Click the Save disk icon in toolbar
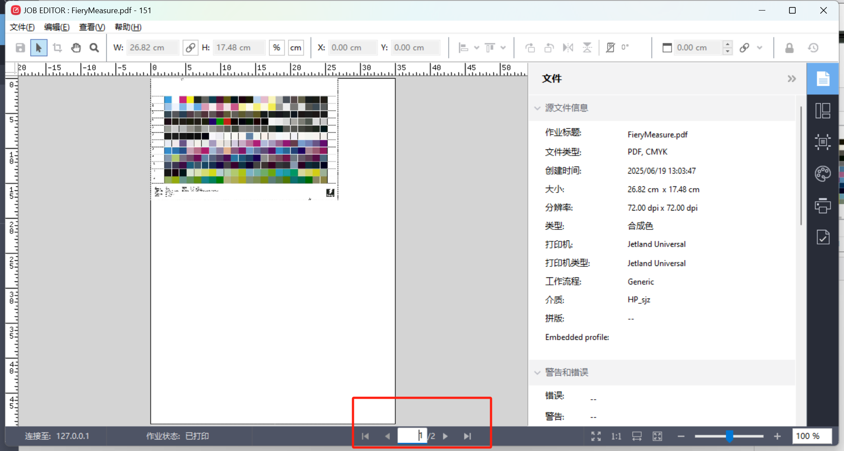This screenshot has height=451, width=844. (20, 47)
